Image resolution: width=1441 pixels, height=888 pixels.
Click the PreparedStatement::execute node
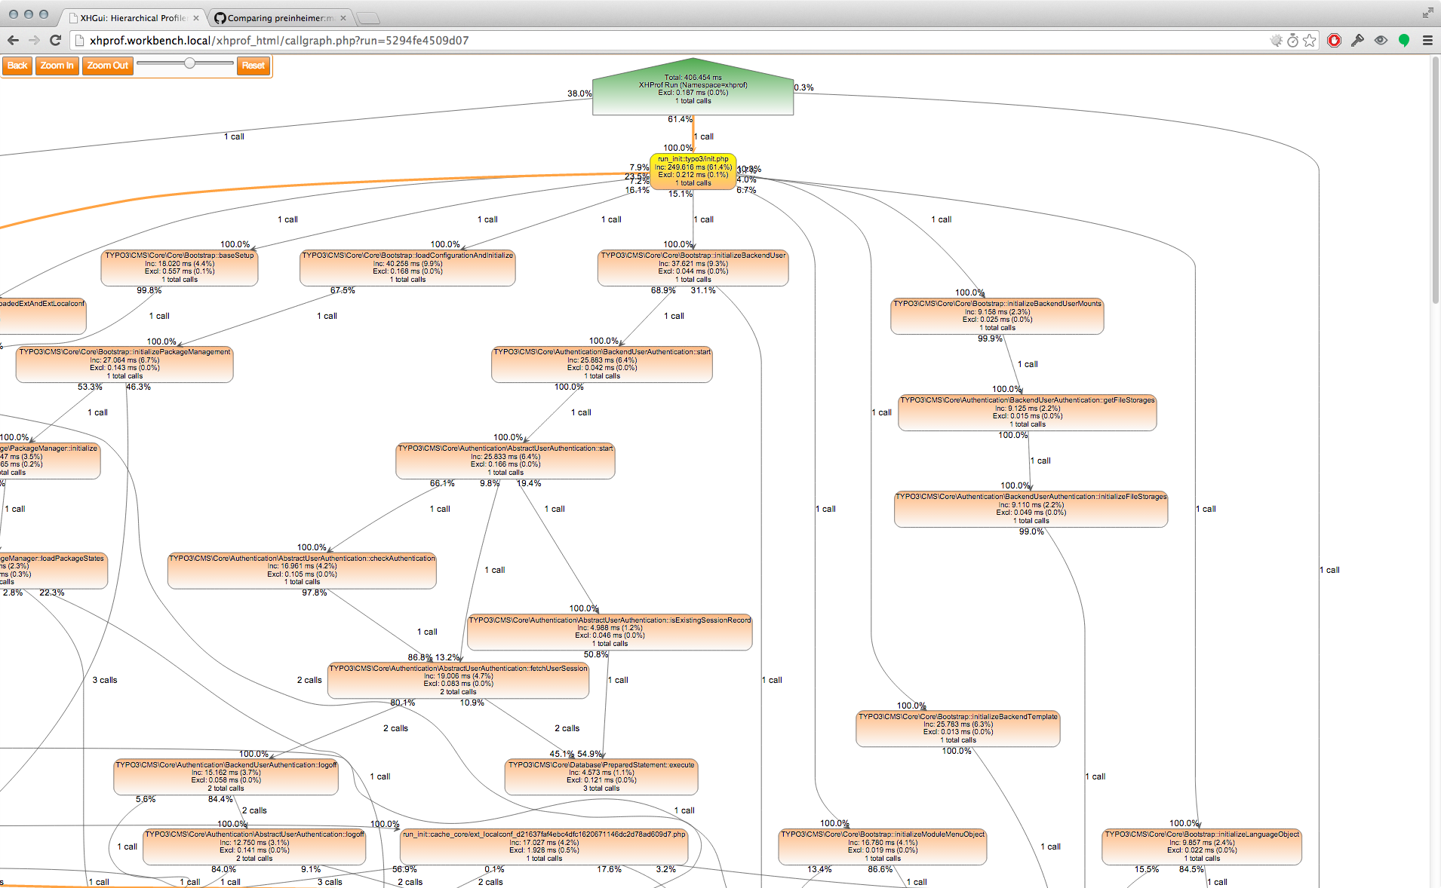(601, 777)
